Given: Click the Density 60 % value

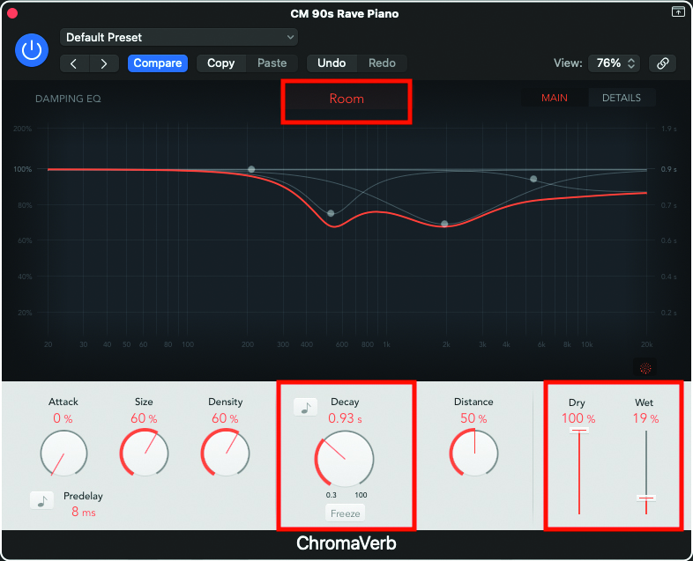Looking at the screenshot, I should [x=225, y=418].
